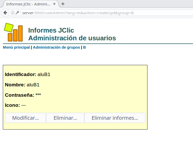Click the JClic reports bar-chart logo
The height and width of the screenshot is (143, 193).
[13, 32]
